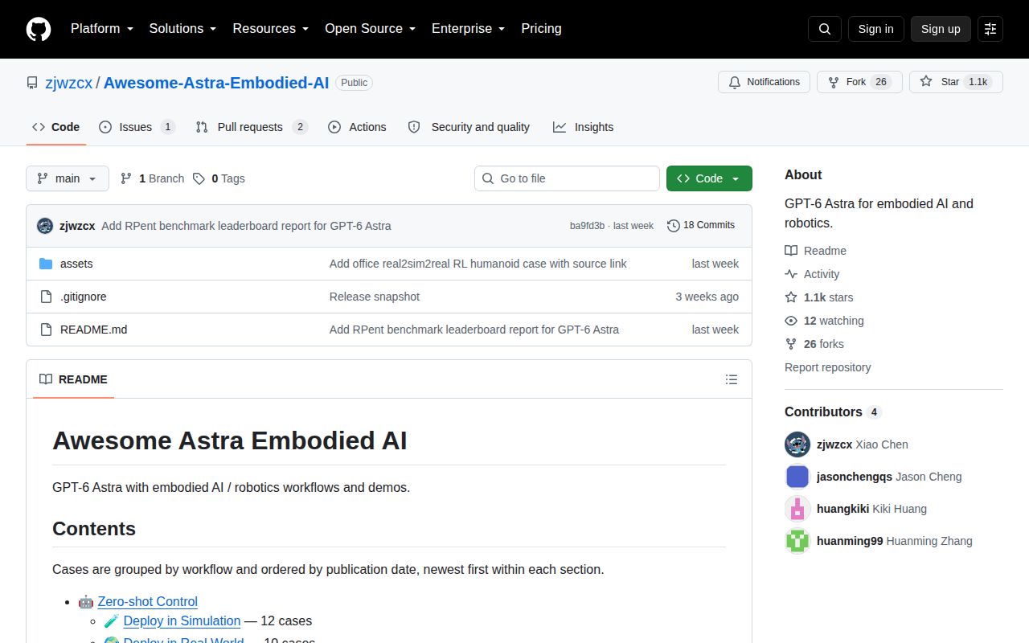Open the Insights tab
This screenshot has height=643, width=1029.
pyautogui.click(x=584, y=127)
